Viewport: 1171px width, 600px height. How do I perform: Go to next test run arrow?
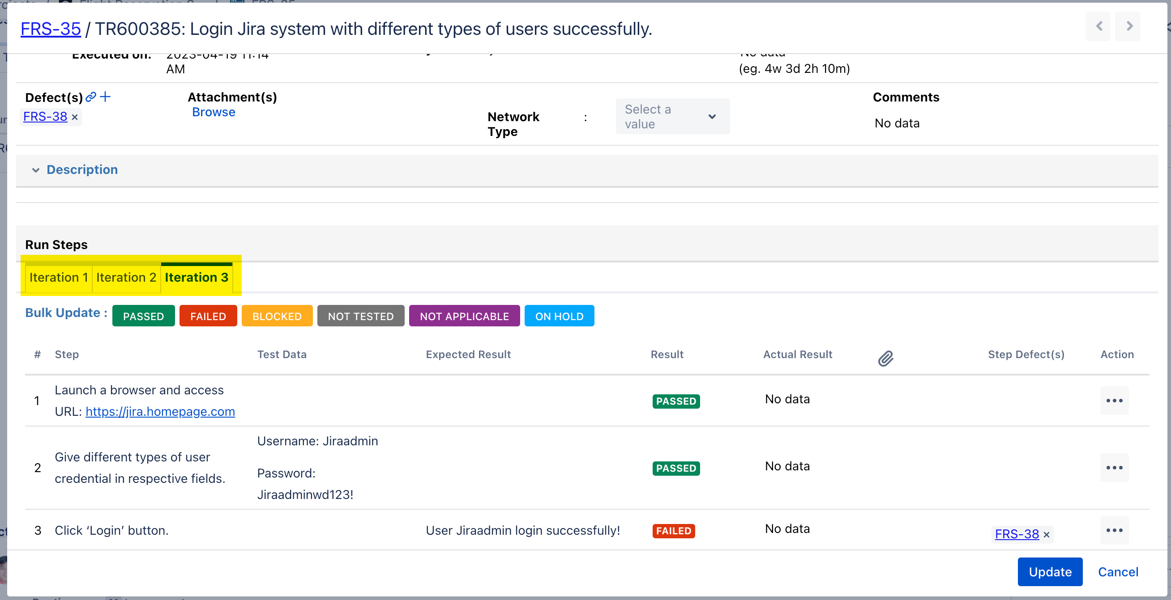coord(1129,26)
